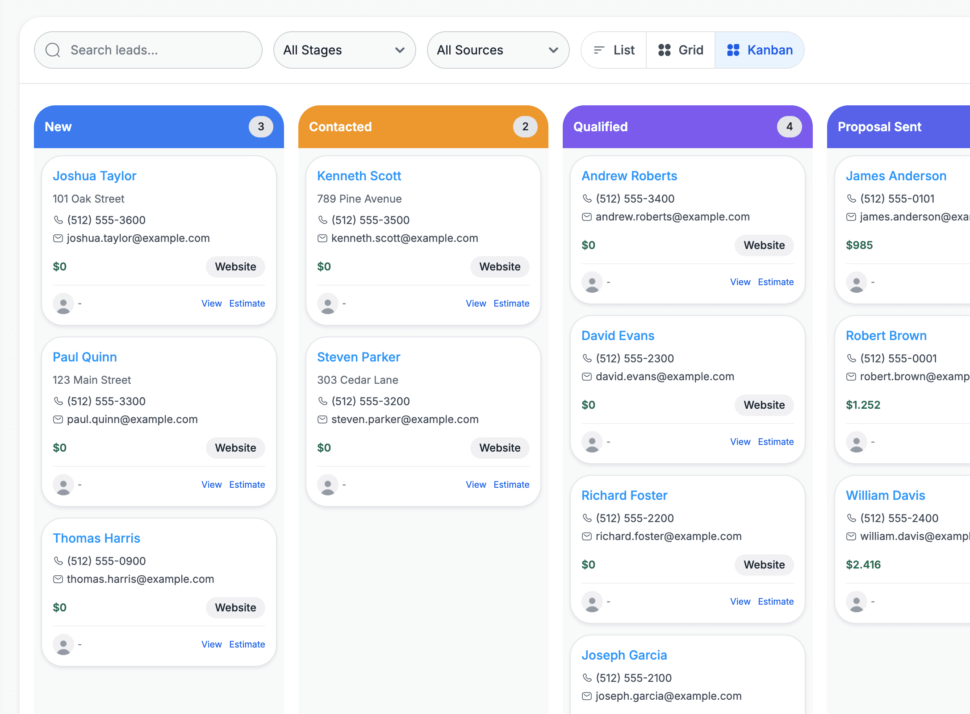Select the Kanban view toggle
The image size is (970, 714).
click(760, 50)
